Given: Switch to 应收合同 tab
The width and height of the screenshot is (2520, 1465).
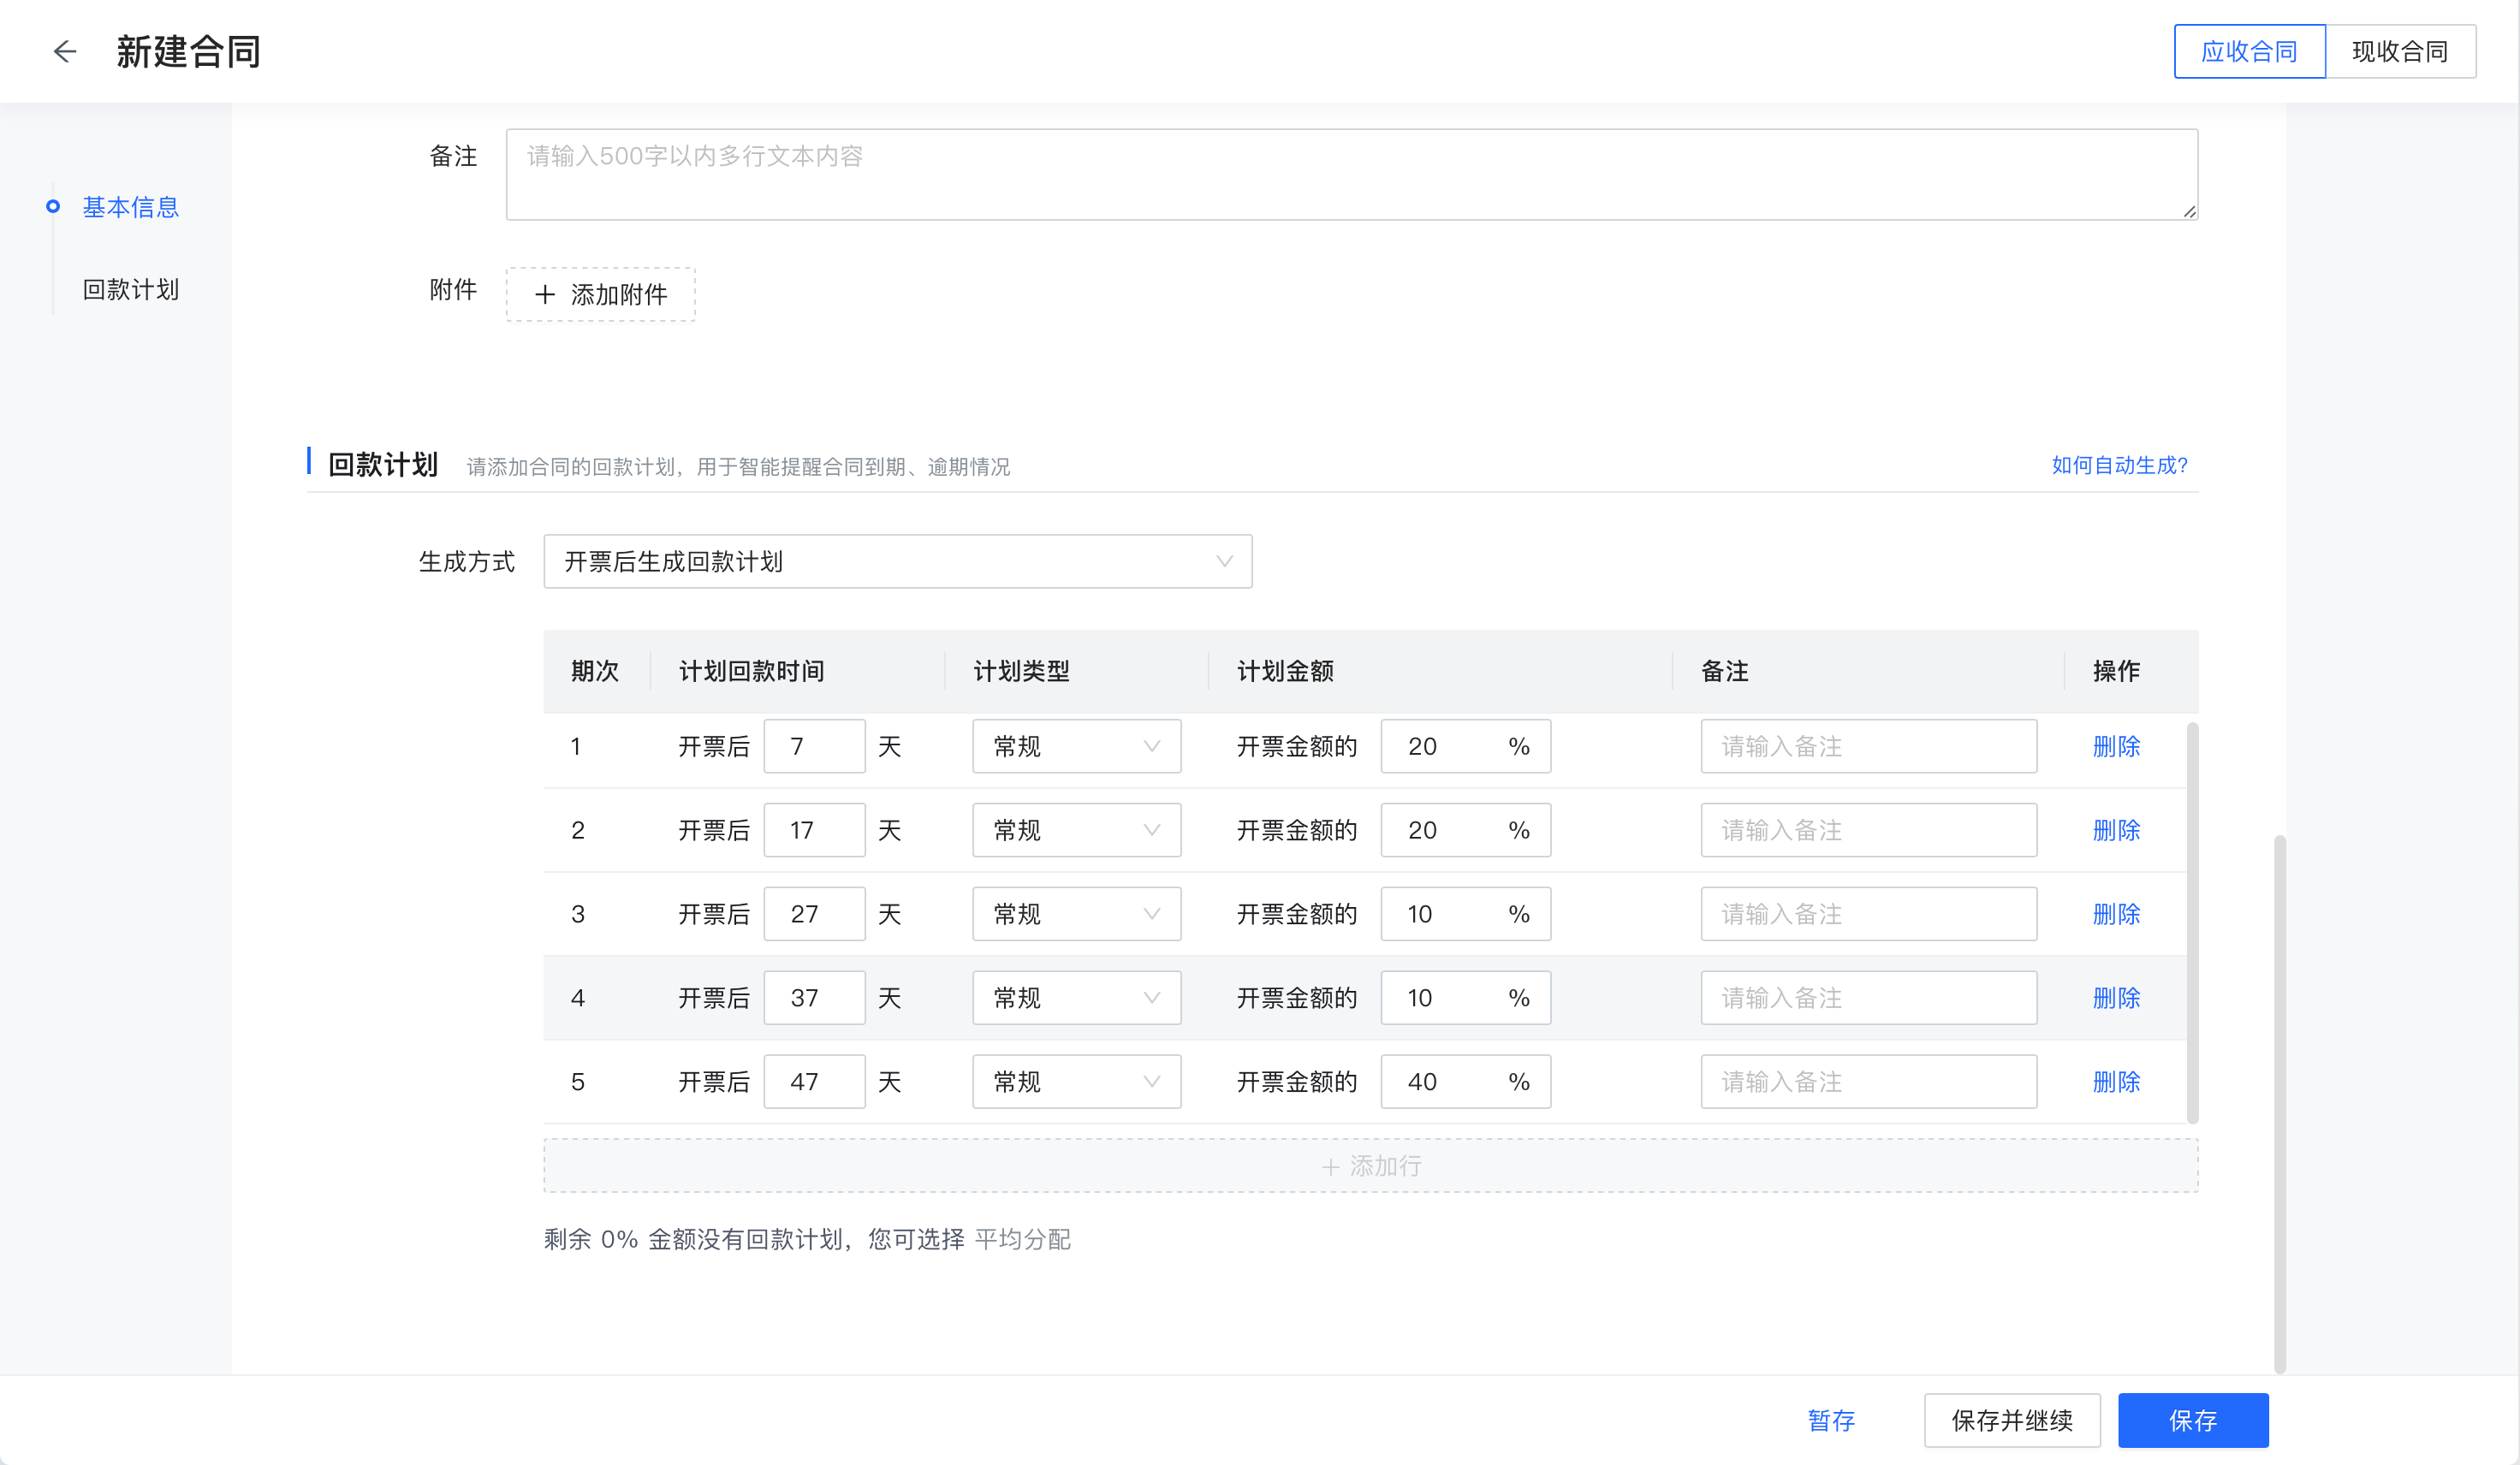Looking at the screenshot, I should 2249,51.
